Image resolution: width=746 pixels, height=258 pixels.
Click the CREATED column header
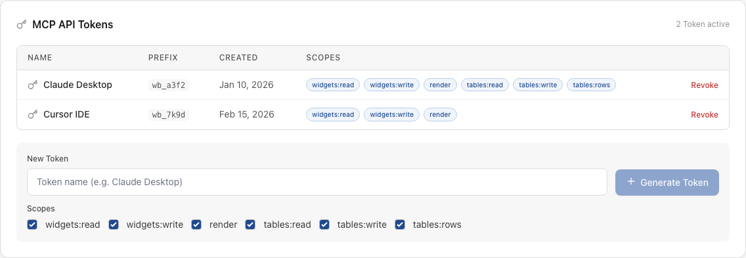pos(238,58)
